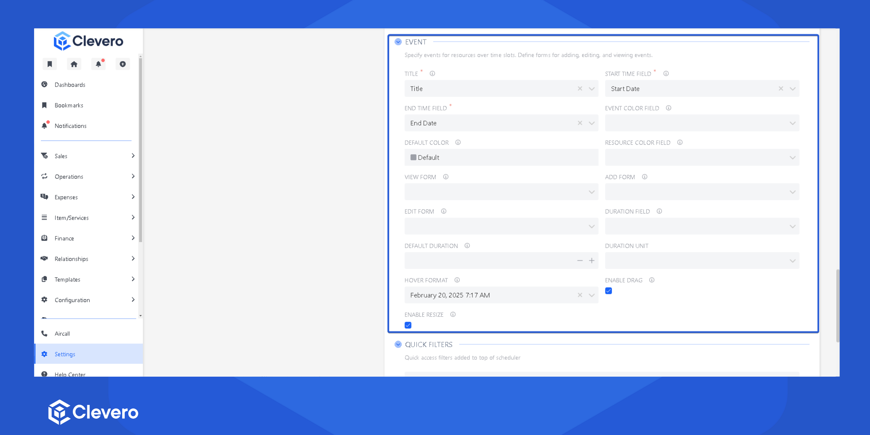
Task: Click the plus circle add icon
Action: tap(123, 64)
